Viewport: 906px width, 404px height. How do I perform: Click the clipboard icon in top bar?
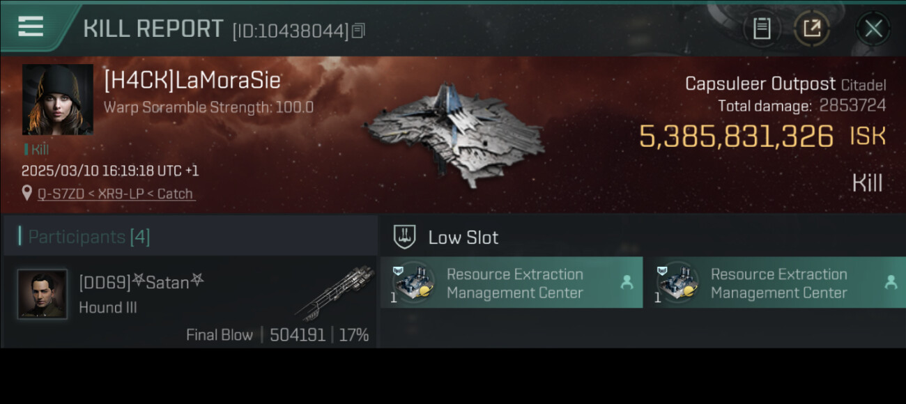pyautogui.click(x=762, y=29)
